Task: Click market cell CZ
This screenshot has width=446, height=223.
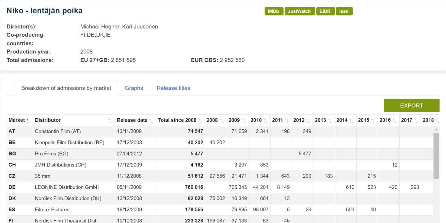Action: tap(12, 176)
